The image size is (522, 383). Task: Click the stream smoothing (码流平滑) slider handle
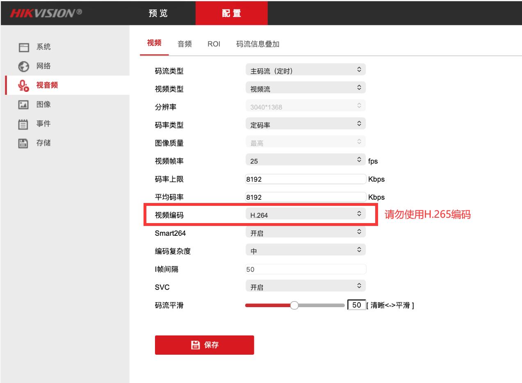point(294,305)
